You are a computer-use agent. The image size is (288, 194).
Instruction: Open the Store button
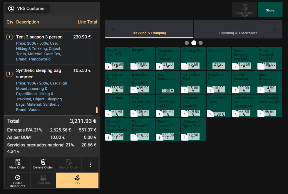pyautogui.click(x=270, y=10)
